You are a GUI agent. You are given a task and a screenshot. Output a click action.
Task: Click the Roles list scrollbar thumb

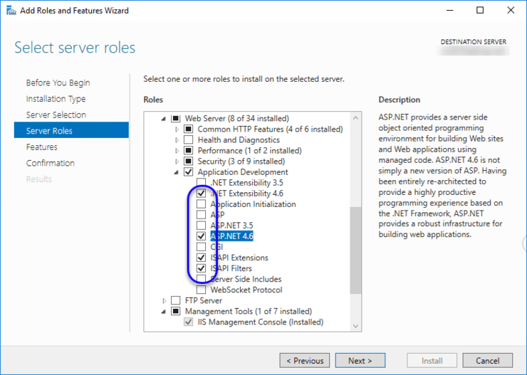coord(355,250)
